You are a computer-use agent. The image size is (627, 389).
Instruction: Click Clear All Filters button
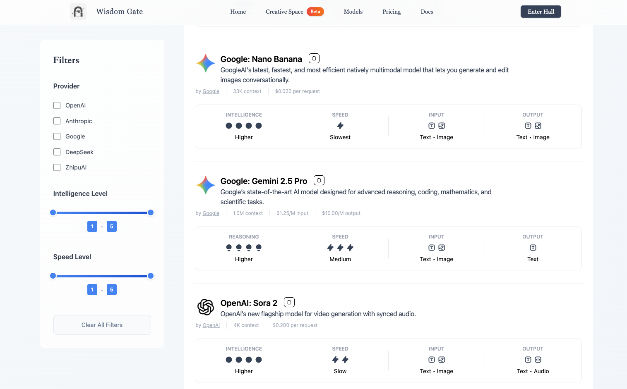point(102,325)
